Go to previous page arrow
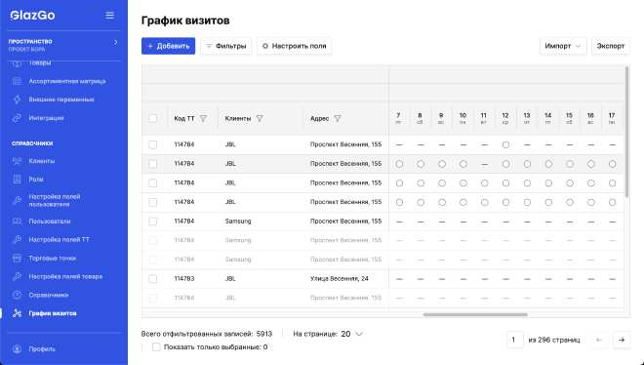Image resolution: width=644 pixels, height=365 pixels. [599, 340]
